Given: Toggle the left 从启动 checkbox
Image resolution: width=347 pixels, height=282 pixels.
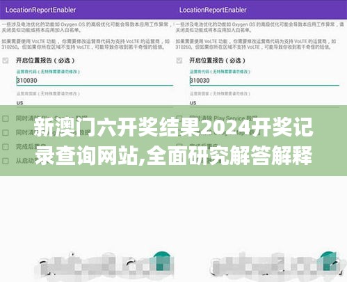Looking at the screenshot, I should coord(6,161).
